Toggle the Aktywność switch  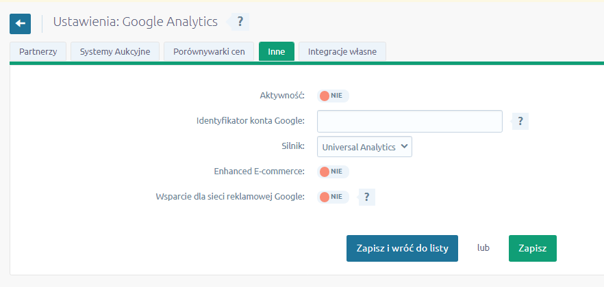333,96
